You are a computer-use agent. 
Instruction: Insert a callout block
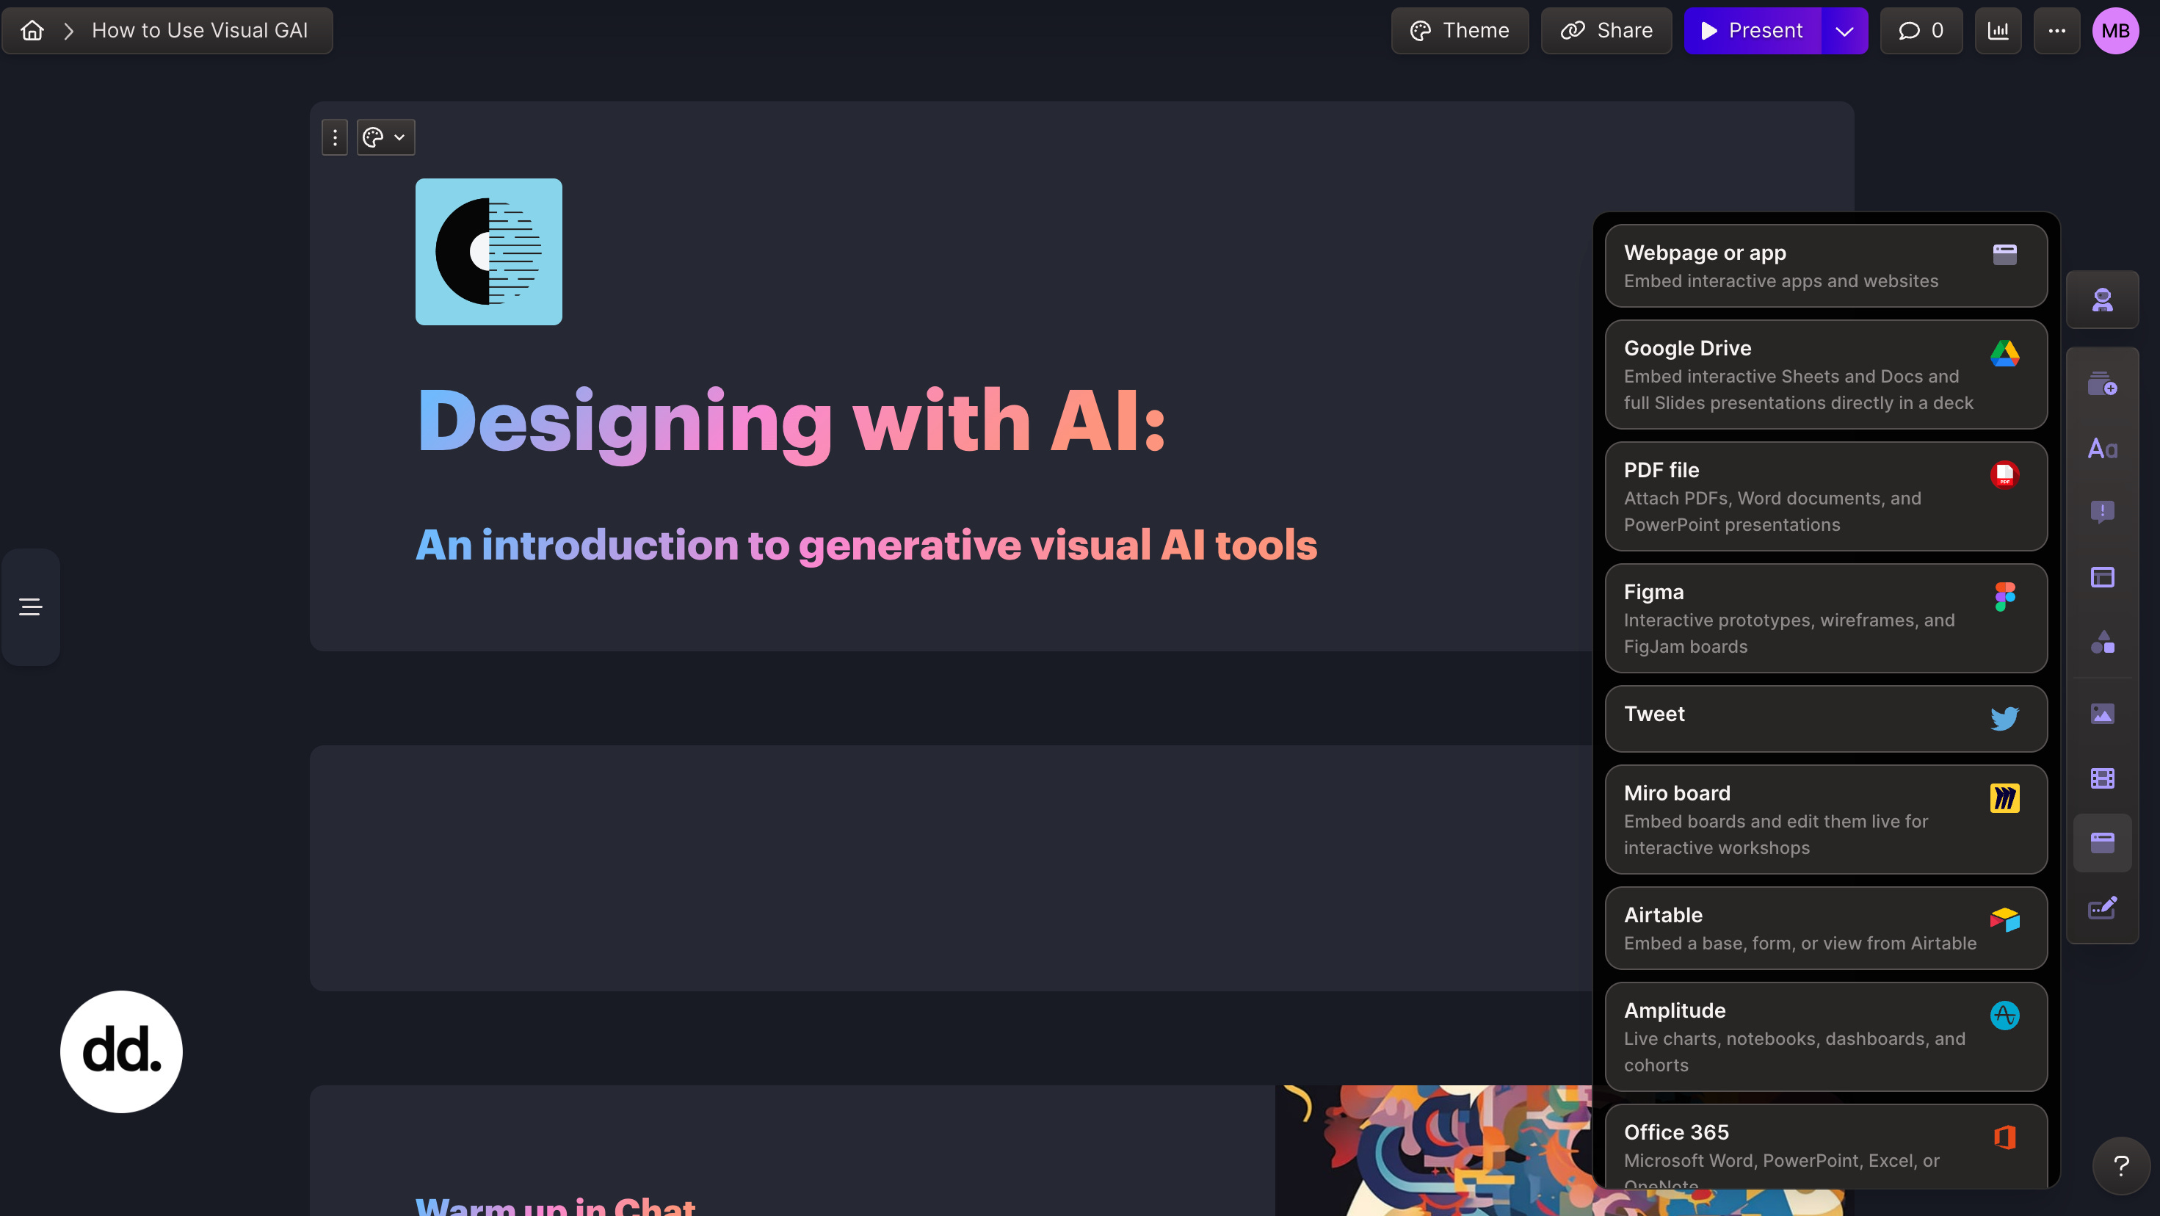[x=2103, y=512]
